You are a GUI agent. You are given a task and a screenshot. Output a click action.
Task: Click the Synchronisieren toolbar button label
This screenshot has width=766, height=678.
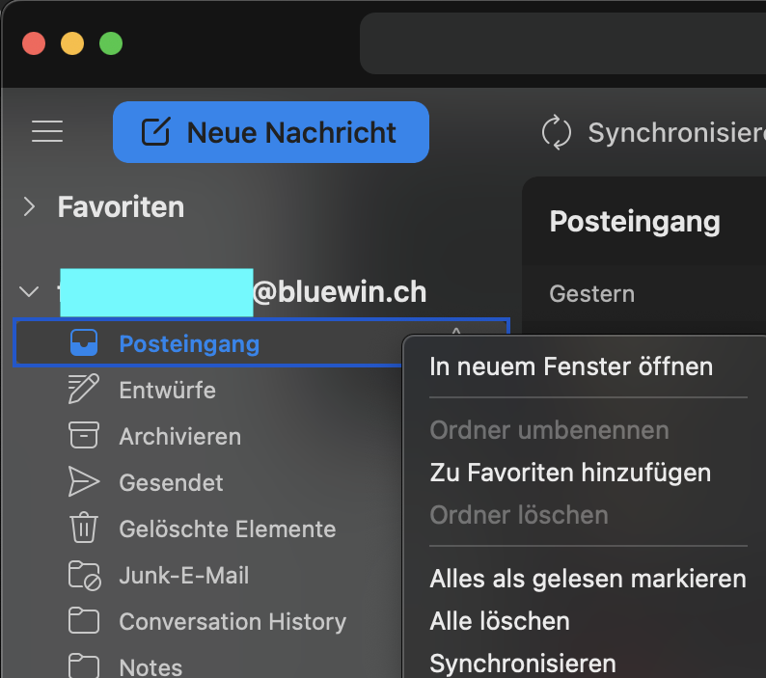tap(676, 133)
